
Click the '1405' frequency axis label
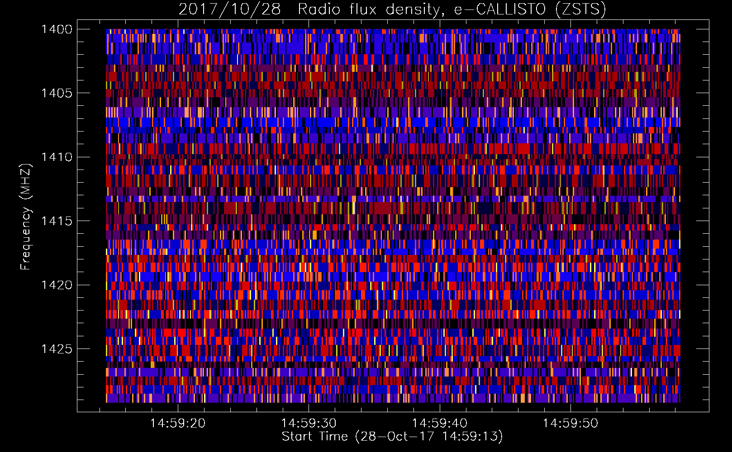(57, 93)
